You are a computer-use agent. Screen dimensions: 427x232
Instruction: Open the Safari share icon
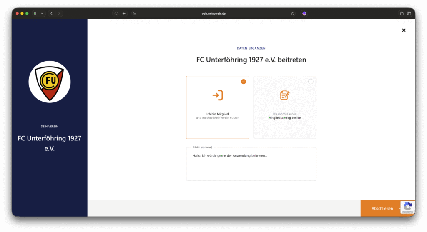(x=402, y=13)
